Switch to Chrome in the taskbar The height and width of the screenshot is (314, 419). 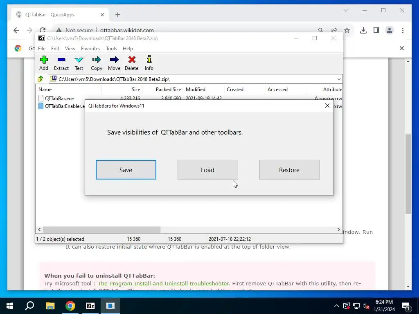click(x=70, y=306)
